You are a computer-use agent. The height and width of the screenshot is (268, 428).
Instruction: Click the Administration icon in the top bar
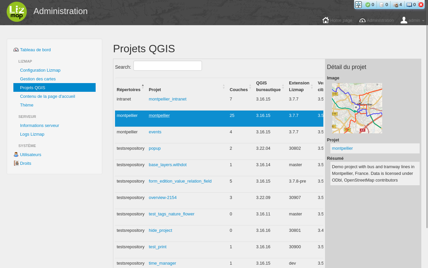[x=362, y=20]
